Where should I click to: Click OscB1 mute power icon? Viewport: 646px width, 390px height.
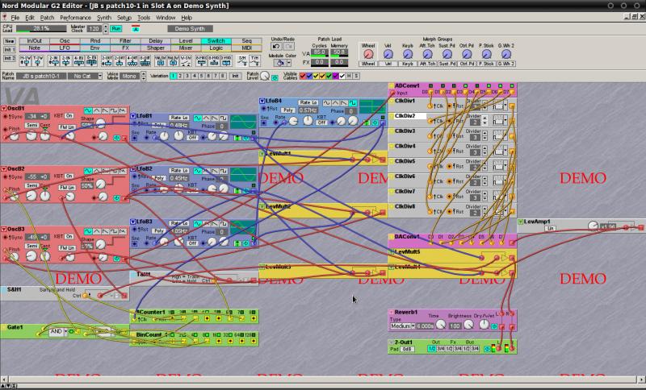coord(116,138)
